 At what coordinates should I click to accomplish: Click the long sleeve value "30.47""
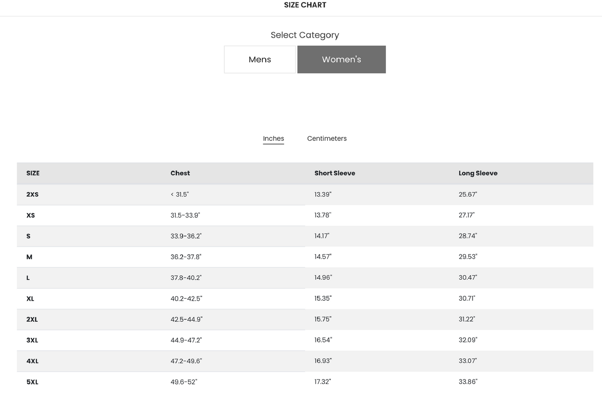[x=468, y=277]
